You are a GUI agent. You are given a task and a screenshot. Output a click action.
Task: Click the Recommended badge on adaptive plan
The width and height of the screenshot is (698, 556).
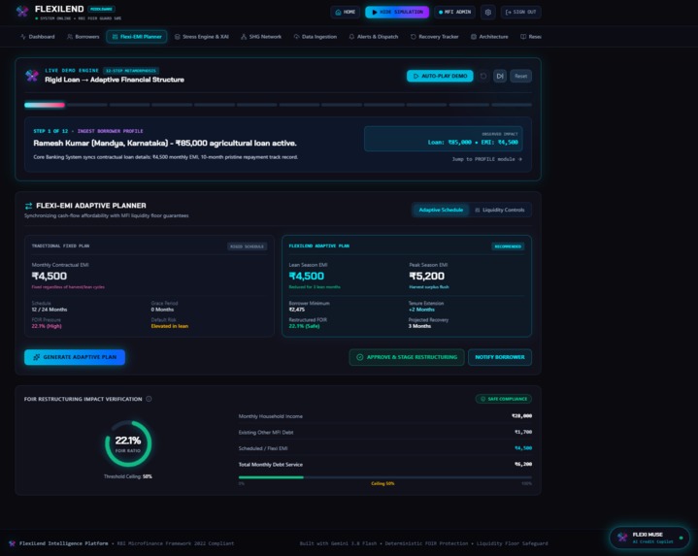tap(508, 246)
